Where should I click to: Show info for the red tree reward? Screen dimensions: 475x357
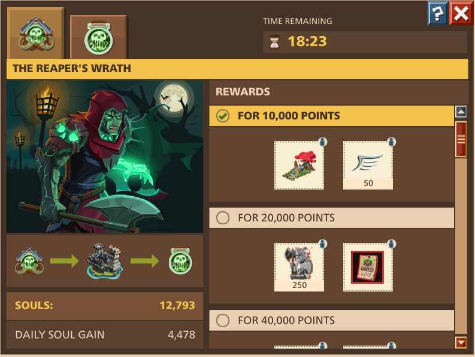coord(323,142)
